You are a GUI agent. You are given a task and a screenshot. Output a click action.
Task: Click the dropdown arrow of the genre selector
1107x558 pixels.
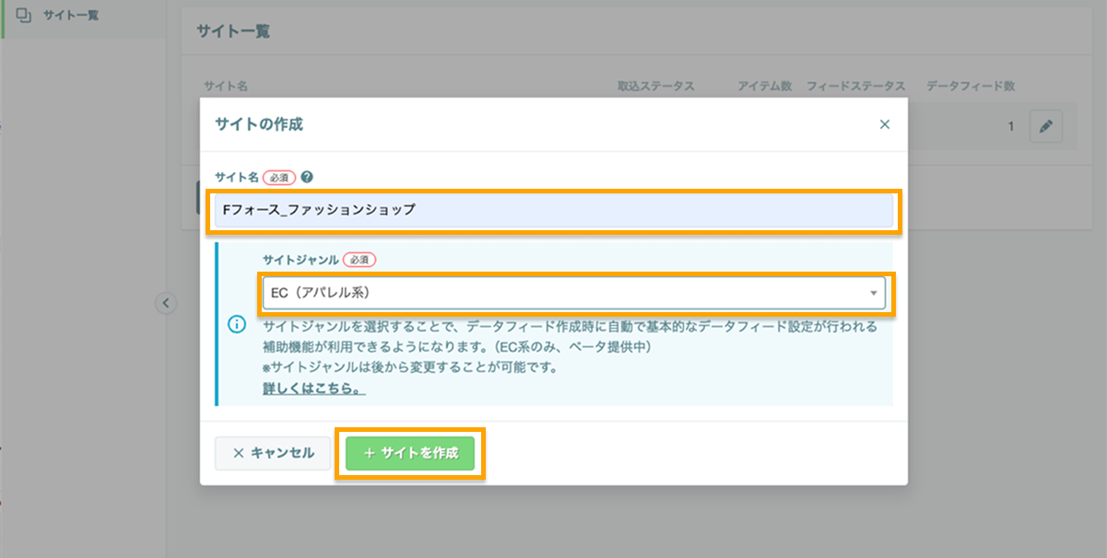point(874,293)
